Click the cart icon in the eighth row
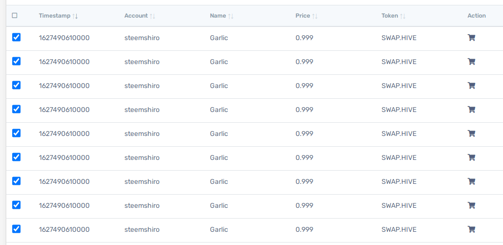The width and height of the screenshot is (503, 245). (471, 205)
